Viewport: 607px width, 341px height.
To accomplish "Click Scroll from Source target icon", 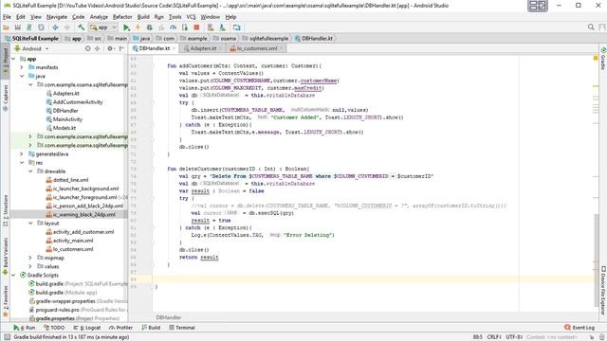I will [x=88, y=48].
